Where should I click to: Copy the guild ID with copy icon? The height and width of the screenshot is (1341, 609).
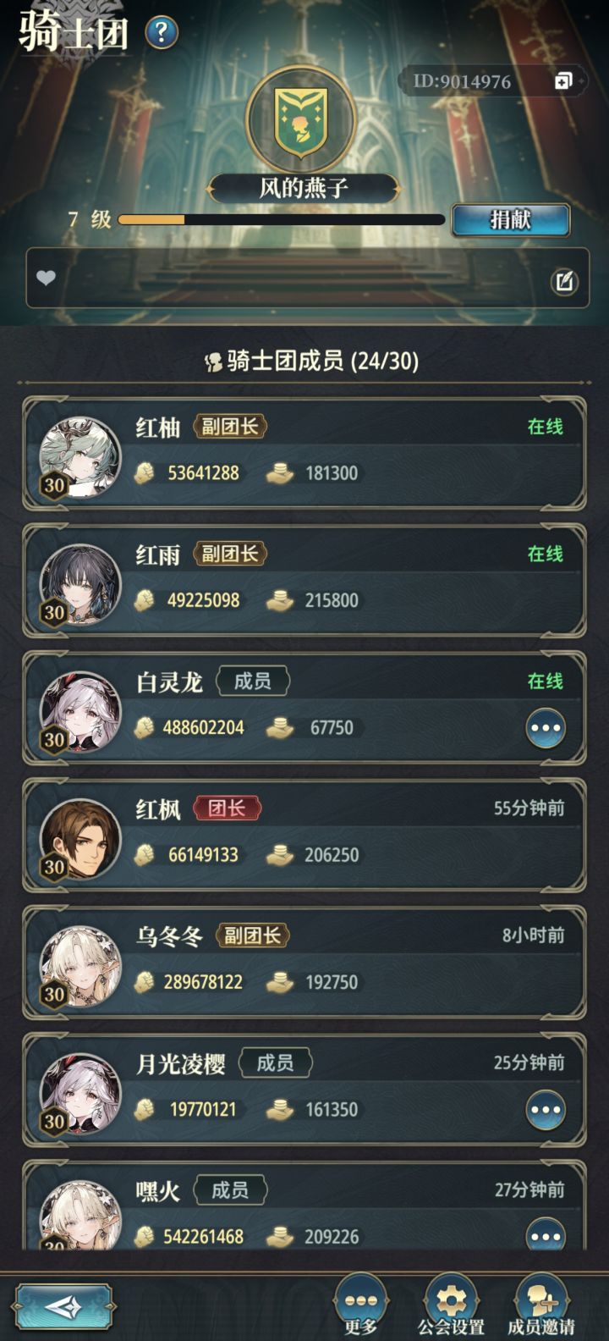[563, 81]
